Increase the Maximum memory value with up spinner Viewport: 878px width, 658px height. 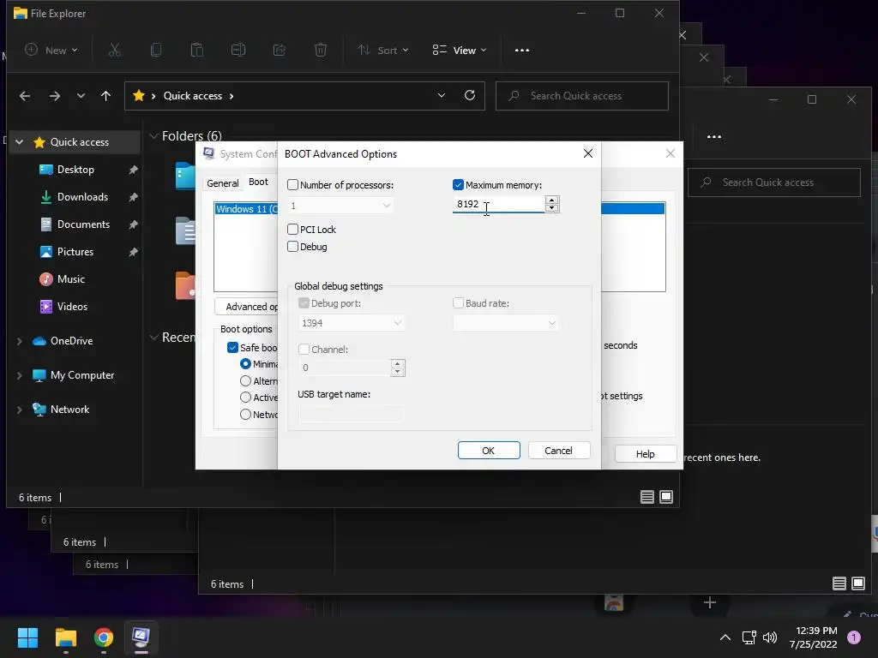(551, 200)
